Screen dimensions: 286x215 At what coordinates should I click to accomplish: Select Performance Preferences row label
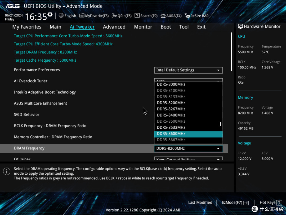37,70
